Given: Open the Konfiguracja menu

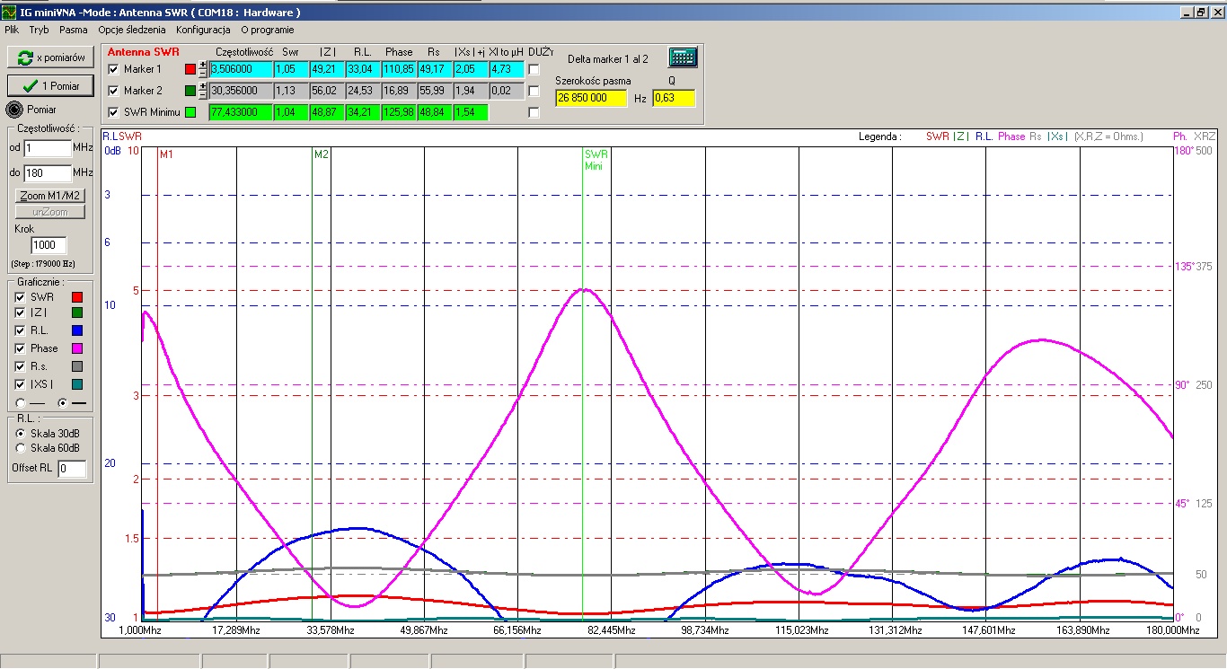Looking at the screenshot, I should [204, 30].
